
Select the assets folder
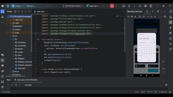[18, 29]
